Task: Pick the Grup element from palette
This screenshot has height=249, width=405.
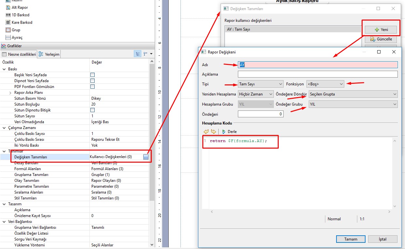Action: 16,30
